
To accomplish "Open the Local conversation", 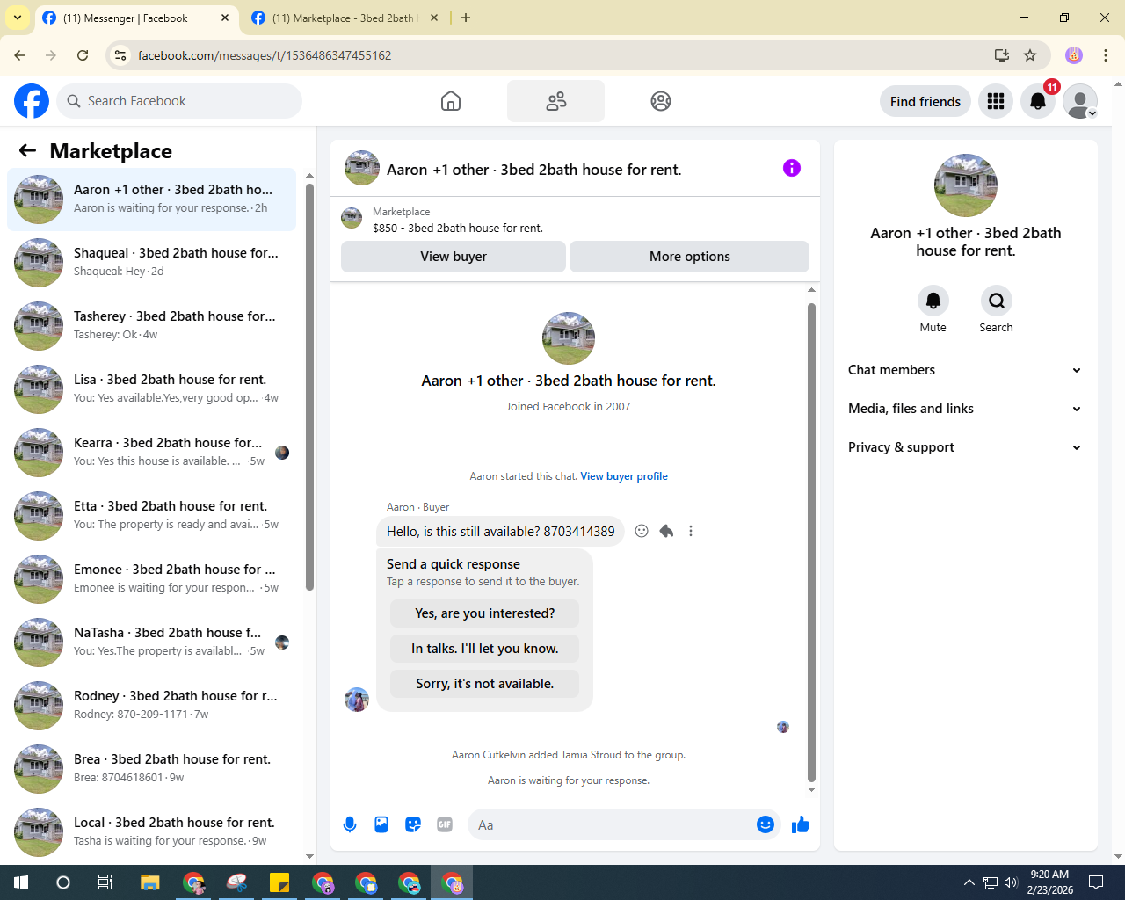I will point(151,831).
